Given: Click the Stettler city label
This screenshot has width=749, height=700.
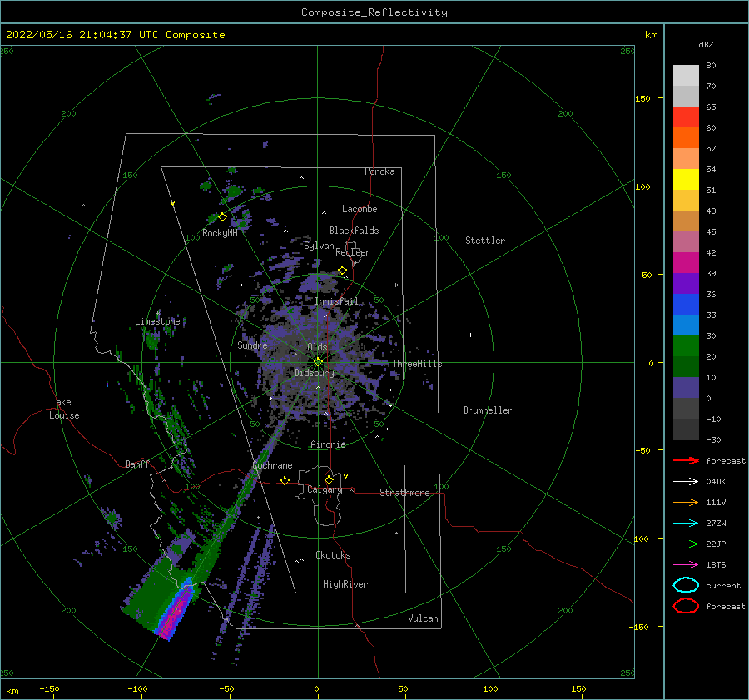Looking at the screenshot, I should [485, 241].
